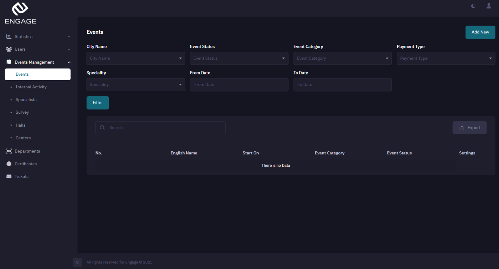Click the Users sidebar icon

coord(8,49)
